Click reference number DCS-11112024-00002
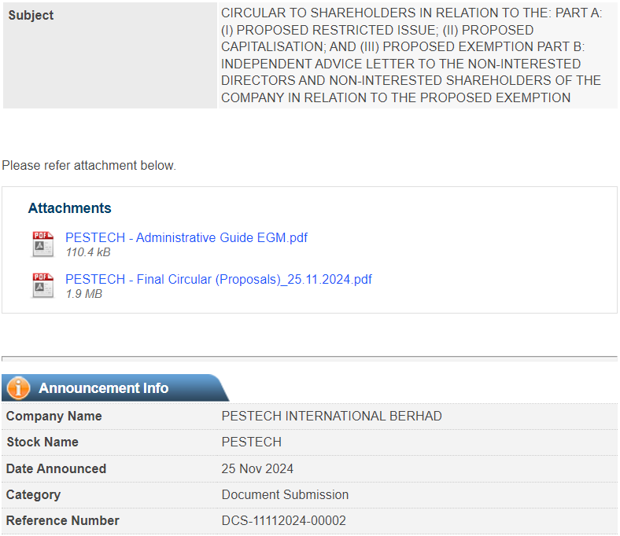Screen dimensions: 620x536 (283, 520)
